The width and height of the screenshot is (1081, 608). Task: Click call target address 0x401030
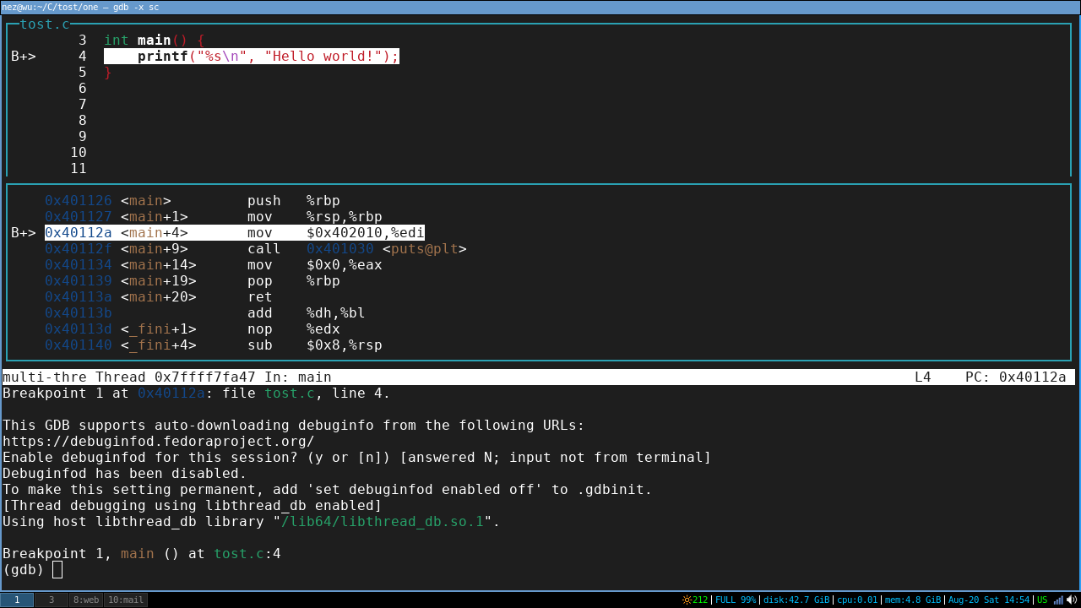coord(340,249)
